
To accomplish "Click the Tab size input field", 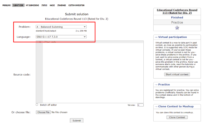I will (140, 105).
